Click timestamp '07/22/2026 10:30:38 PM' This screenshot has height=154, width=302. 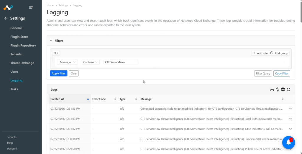pyautogui.click(x=65, y=139)
